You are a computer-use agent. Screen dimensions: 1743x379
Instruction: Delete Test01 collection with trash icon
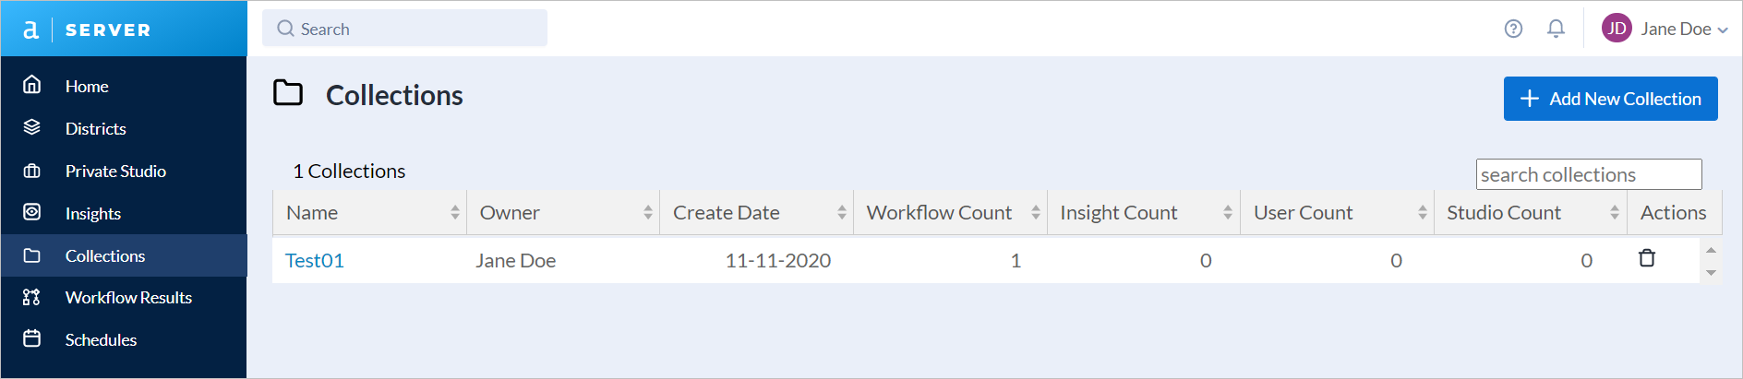click(1647, 258)
